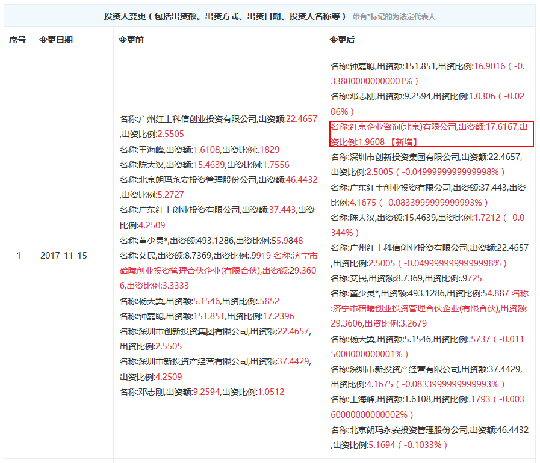
Task: Click 深圳市创新投资集团 entry with ratio 2.5005
Action: coord(426,164)
